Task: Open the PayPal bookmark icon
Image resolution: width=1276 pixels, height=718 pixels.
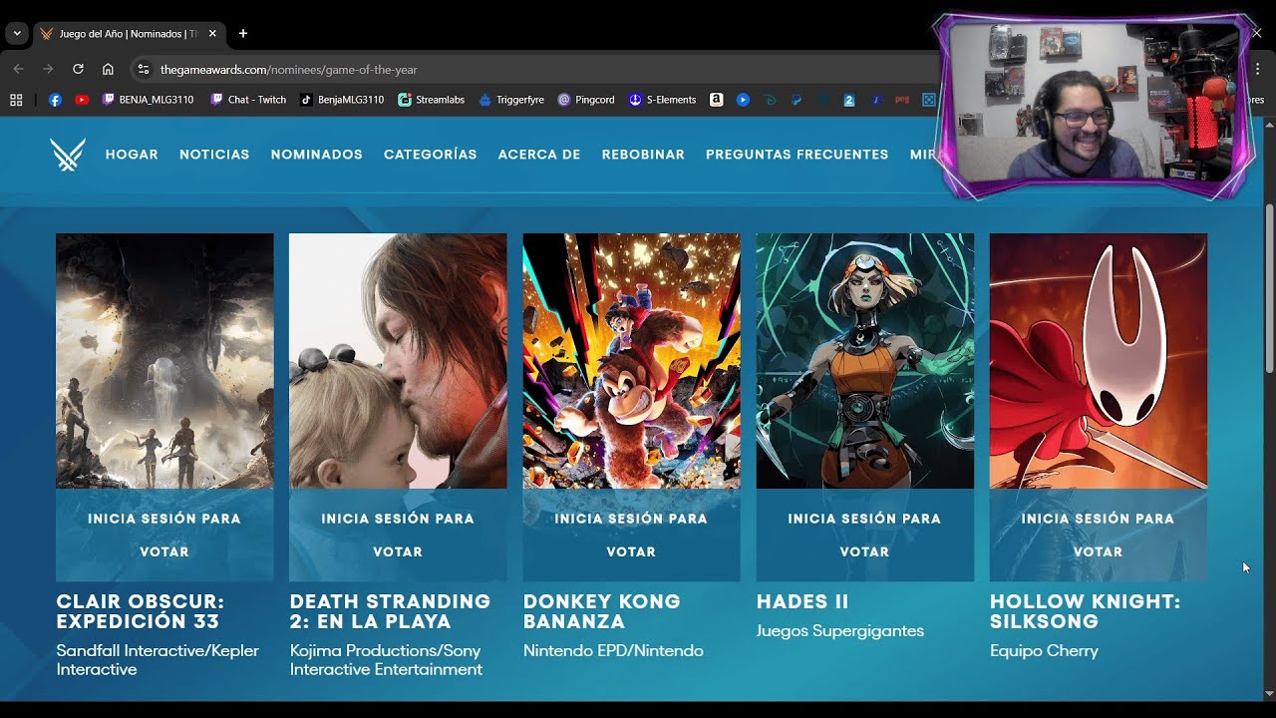Action: pos(797,100)
